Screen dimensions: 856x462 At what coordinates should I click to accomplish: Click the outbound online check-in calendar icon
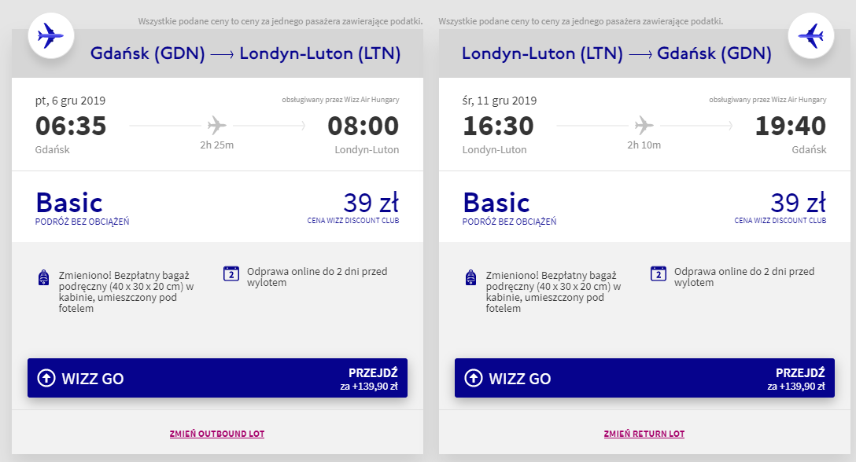click(x=231, y=273)
